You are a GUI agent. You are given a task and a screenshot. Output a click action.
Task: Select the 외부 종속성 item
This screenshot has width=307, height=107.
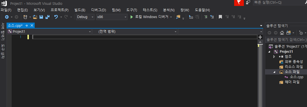(294, 62)
